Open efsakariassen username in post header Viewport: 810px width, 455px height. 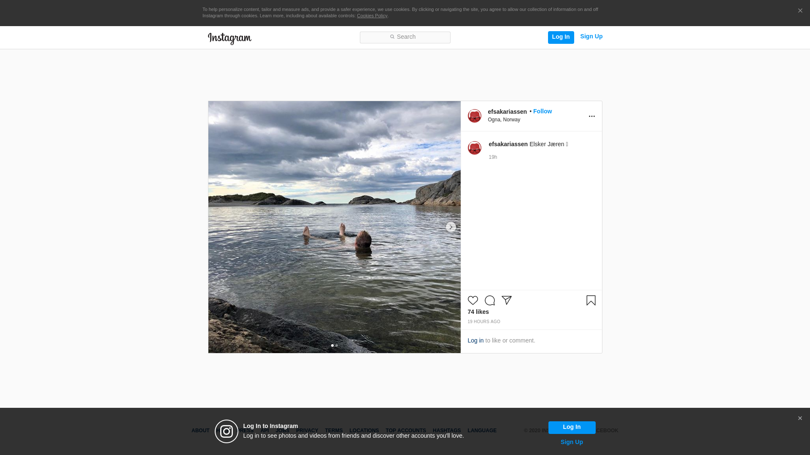pos(507,112)
